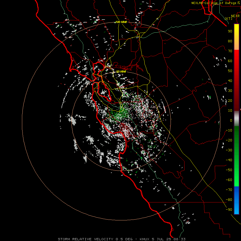The height and width of the screenshot is (241, 241).
Task: Click the "-80" value on the scale
Action: tap(229, 200)
